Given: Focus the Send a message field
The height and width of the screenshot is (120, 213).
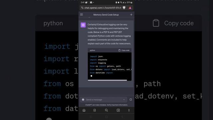Looking at the screenshot, I should (x=104, y=100).
